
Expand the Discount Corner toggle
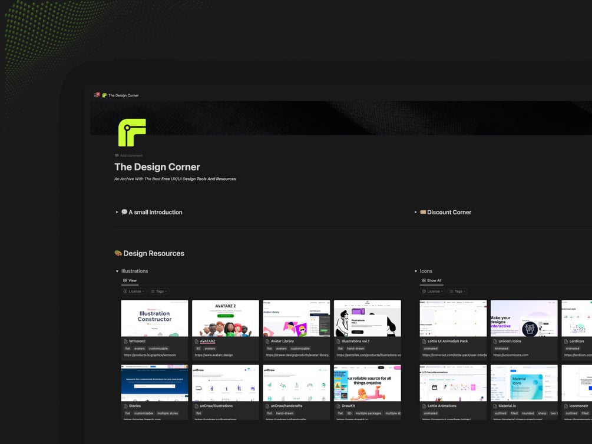pos(416,212)
